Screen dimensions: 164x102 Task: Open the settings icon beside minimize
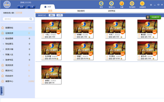[x=151, y=5]
